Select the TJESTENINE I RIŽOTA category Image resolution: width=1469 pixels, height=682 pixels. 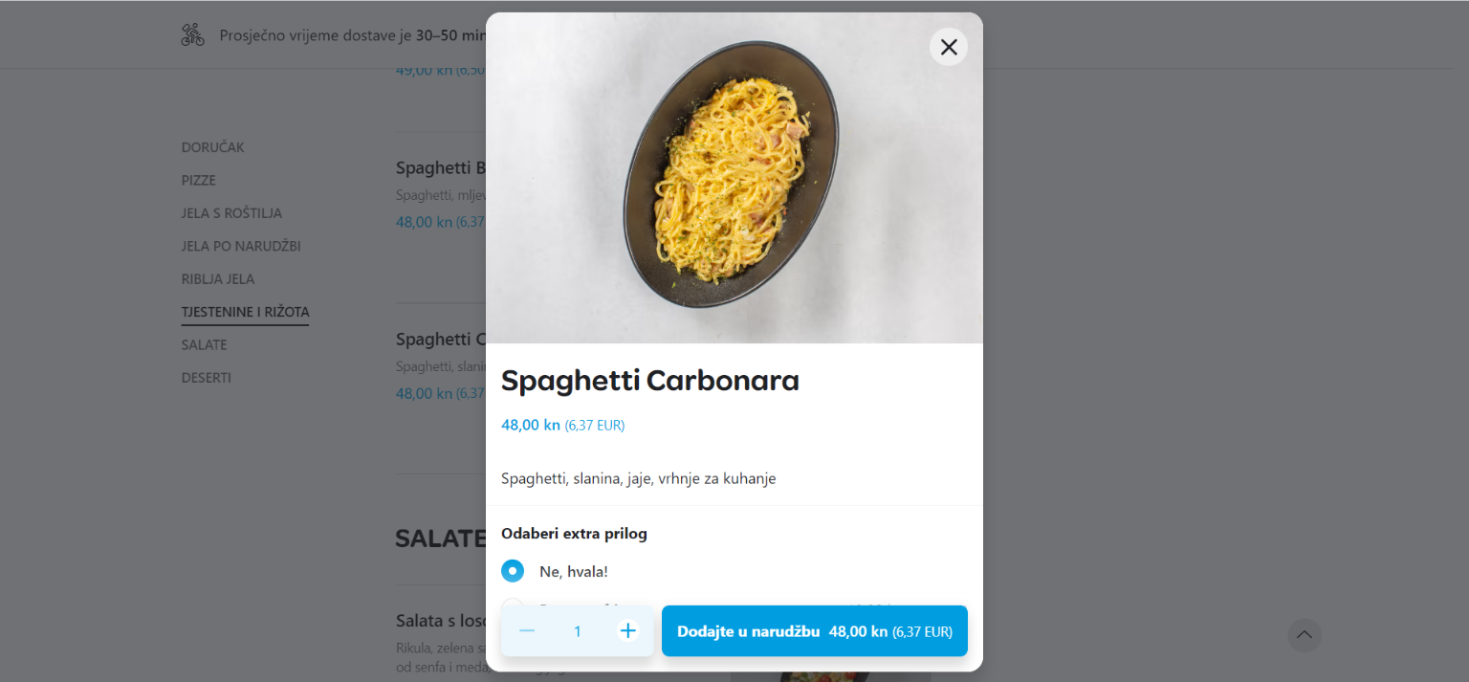tap(245, 312)
